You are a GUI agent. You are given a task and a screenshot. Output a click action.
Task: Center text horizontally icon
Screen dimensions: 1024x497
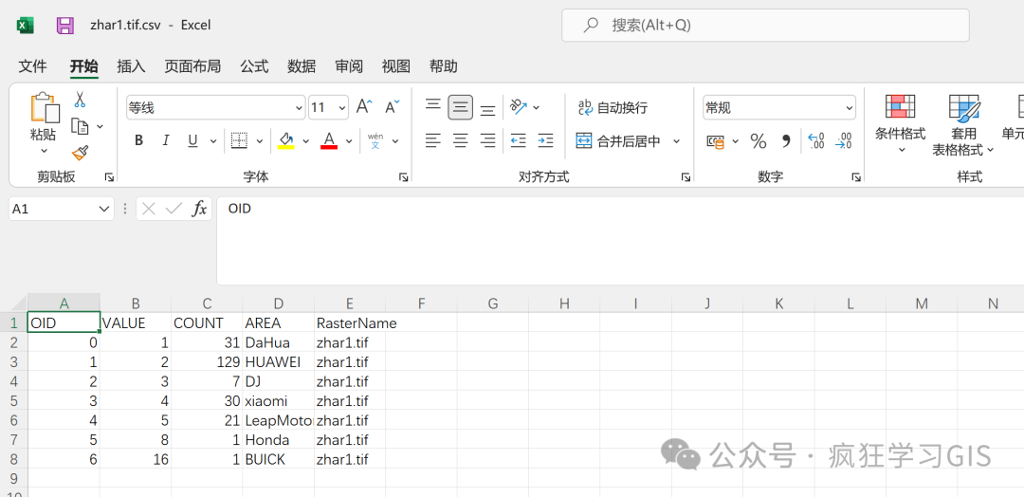pyautogui.click(x=461, y=139)
